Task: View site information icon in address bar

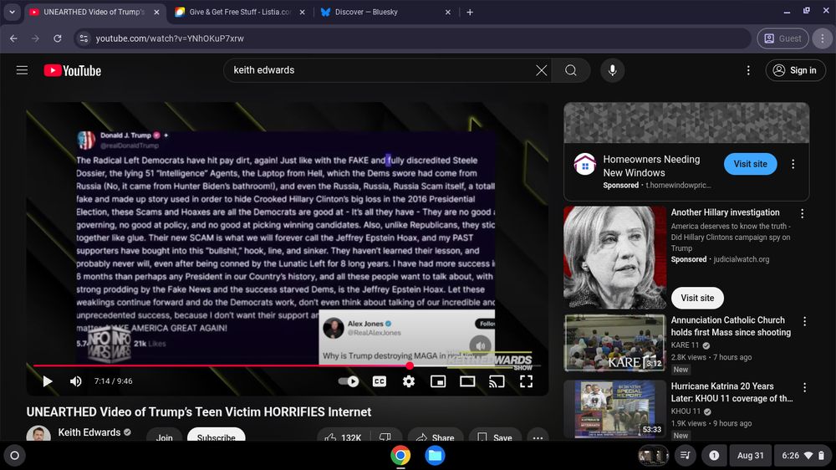Action: [84, 38]
